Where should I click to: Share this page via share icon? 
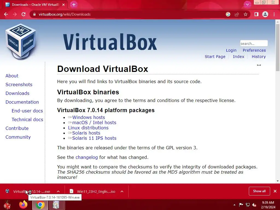click(x=237, y=14)
